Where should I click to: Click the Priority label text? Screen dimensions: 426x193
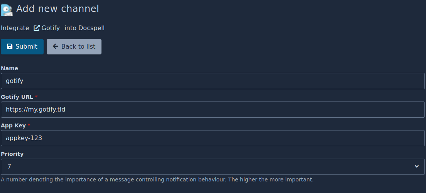[x=12, y=154]
